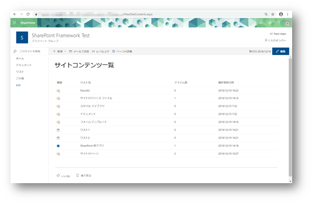Viewport: 313px width, 204px height.
Task: Open Next steps link
Action: tap(278, 34)
